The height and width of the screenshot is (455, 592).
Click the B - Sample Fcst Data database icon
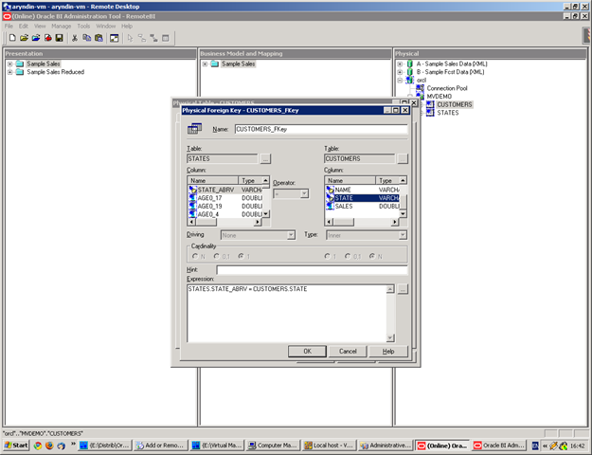pyautogui.click(x=409, y=72)
